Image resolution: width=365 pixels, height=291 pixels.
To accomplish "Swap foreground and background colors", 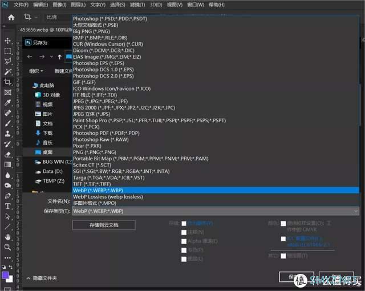I will pos(10,267).
